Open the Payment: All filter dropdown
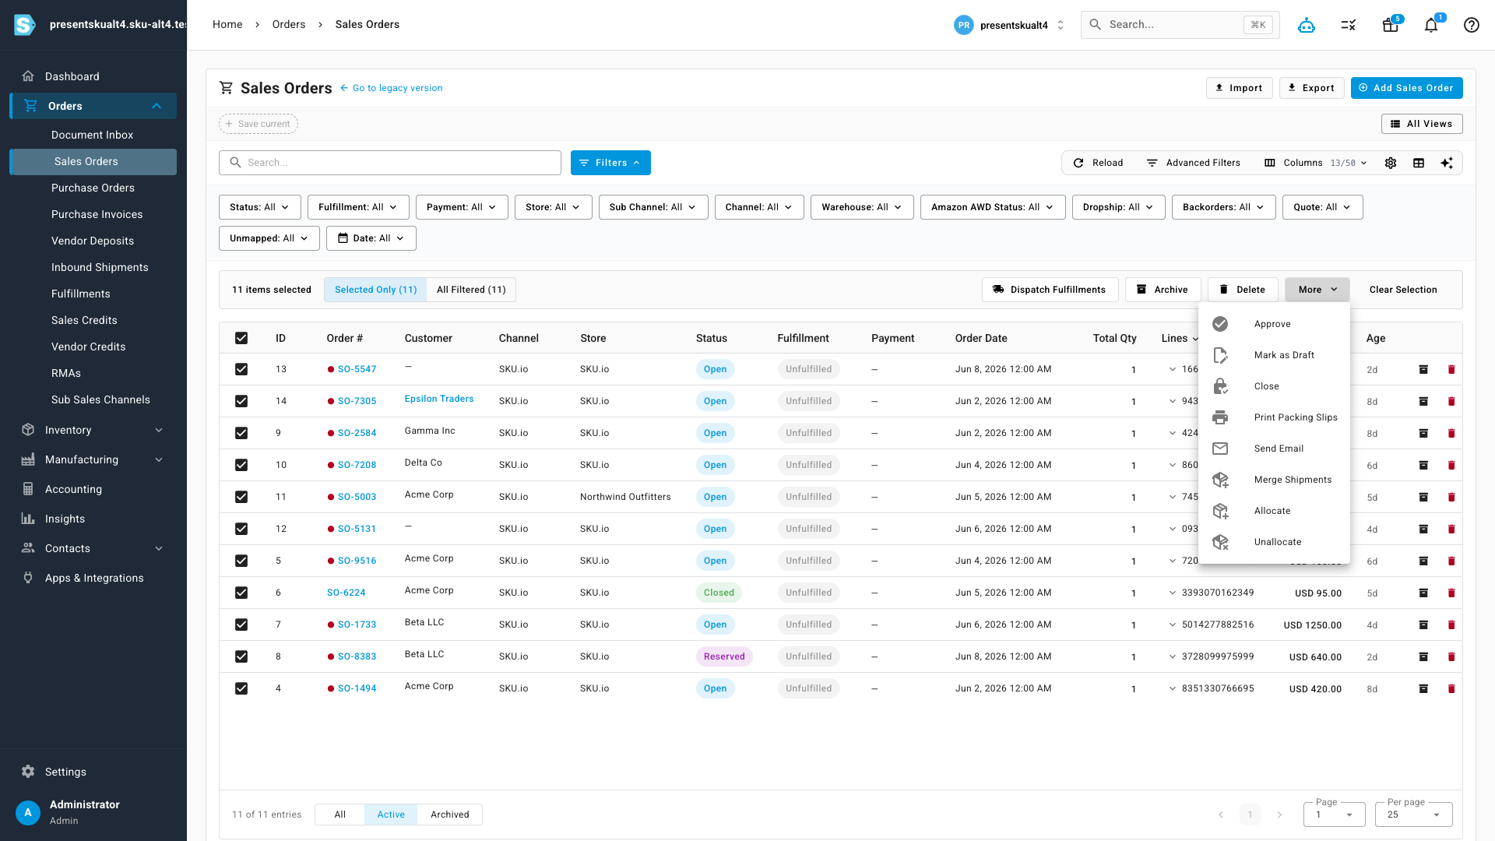The height and width of the screenshot is (841, 1495). pyautogui.click(x=462, y=207)
